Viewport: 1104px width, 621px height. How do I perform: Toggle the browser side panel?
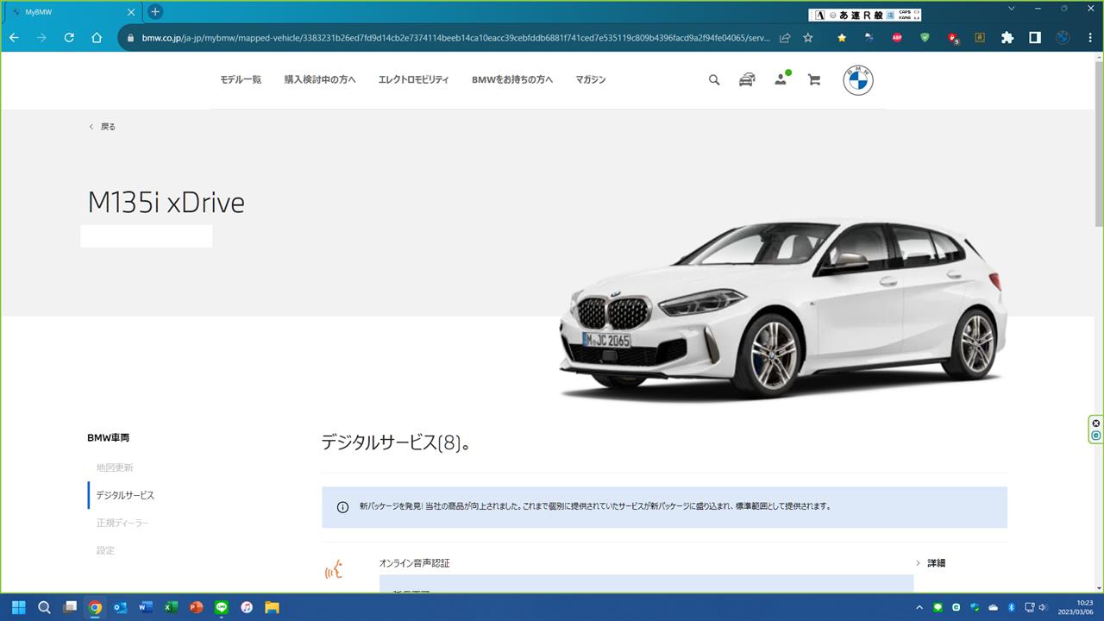point(1035,38)
